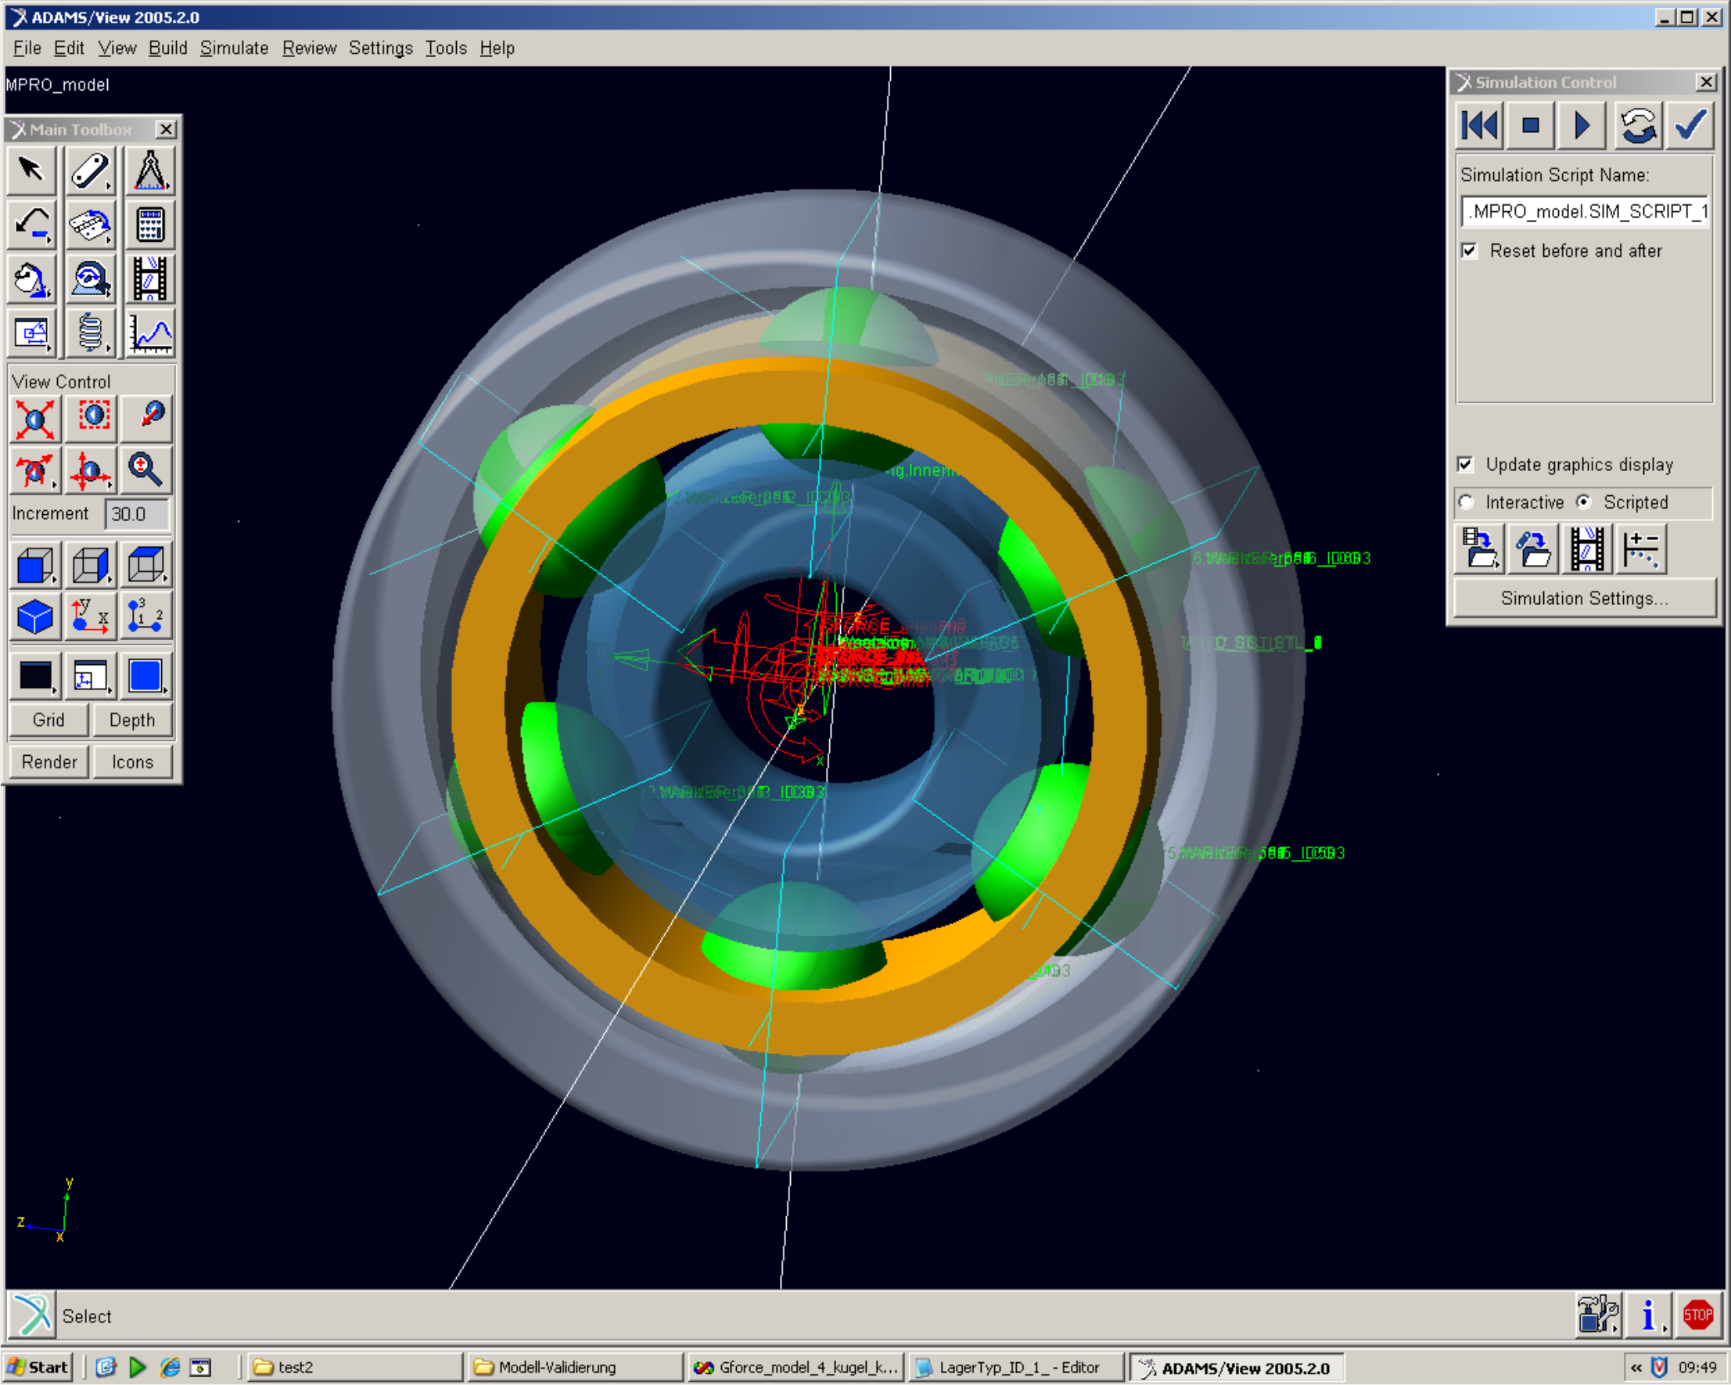Screen dimensions: 1731x1385
Task: Set isometric view with solid blue cube icon
Action: (34, 617)
